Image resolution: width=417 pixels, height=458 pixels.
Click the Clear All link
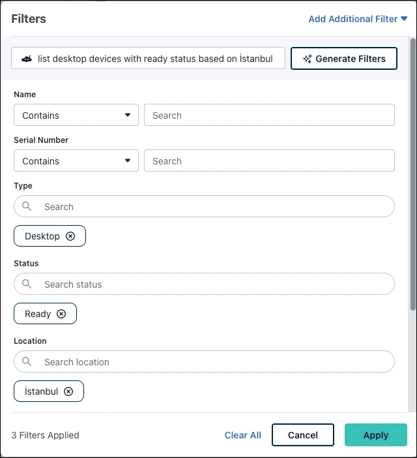(x=243, y=435)
